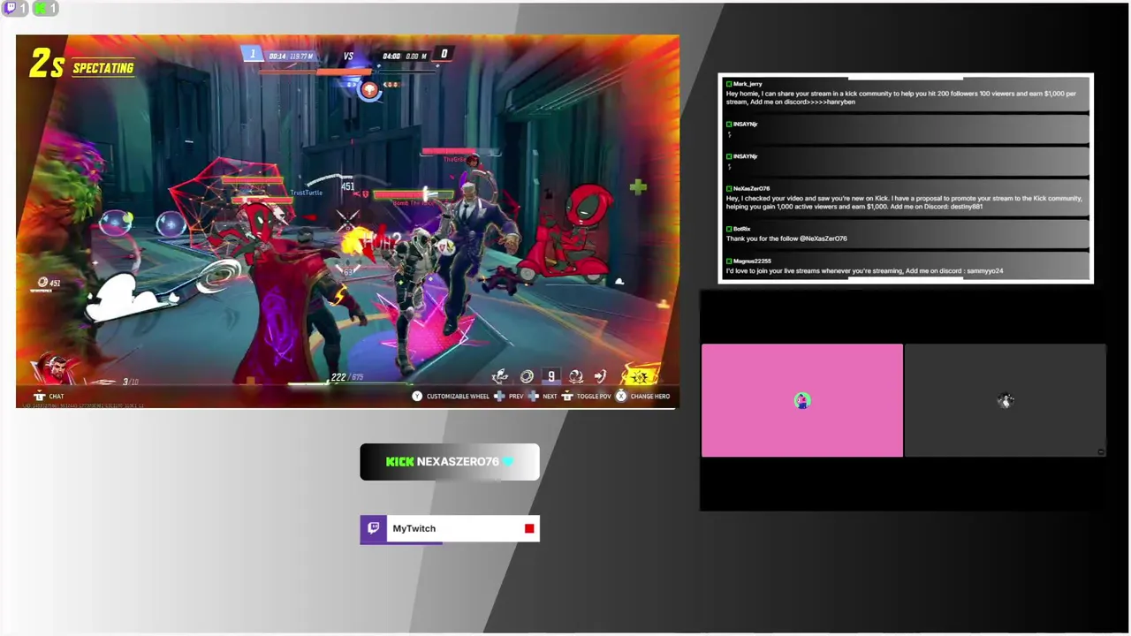Click the PREV spectate prompt

pos(509,396)
